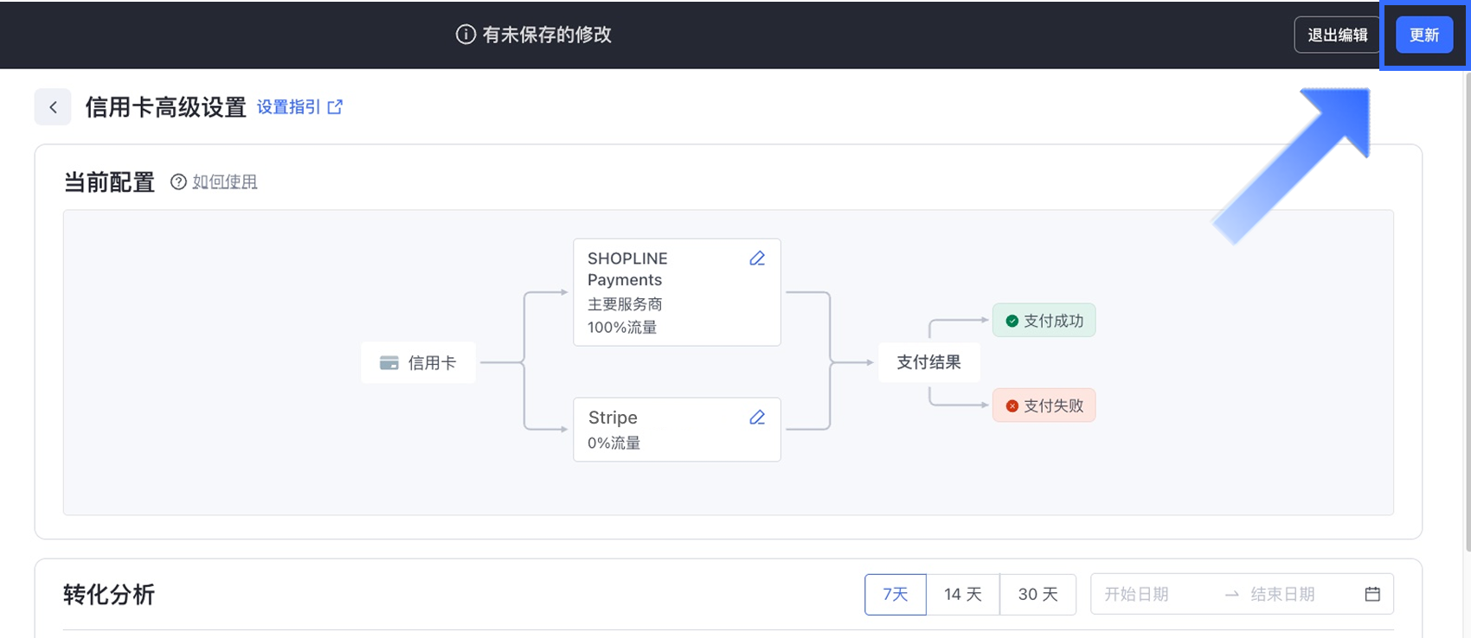Click the 如何使用 help text
This screenshot has width=1471, height=638.
225,182
